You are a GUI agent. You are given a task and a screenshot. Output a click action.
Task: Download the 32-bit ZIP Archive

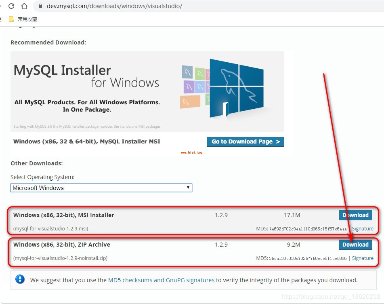click(355, 245)
